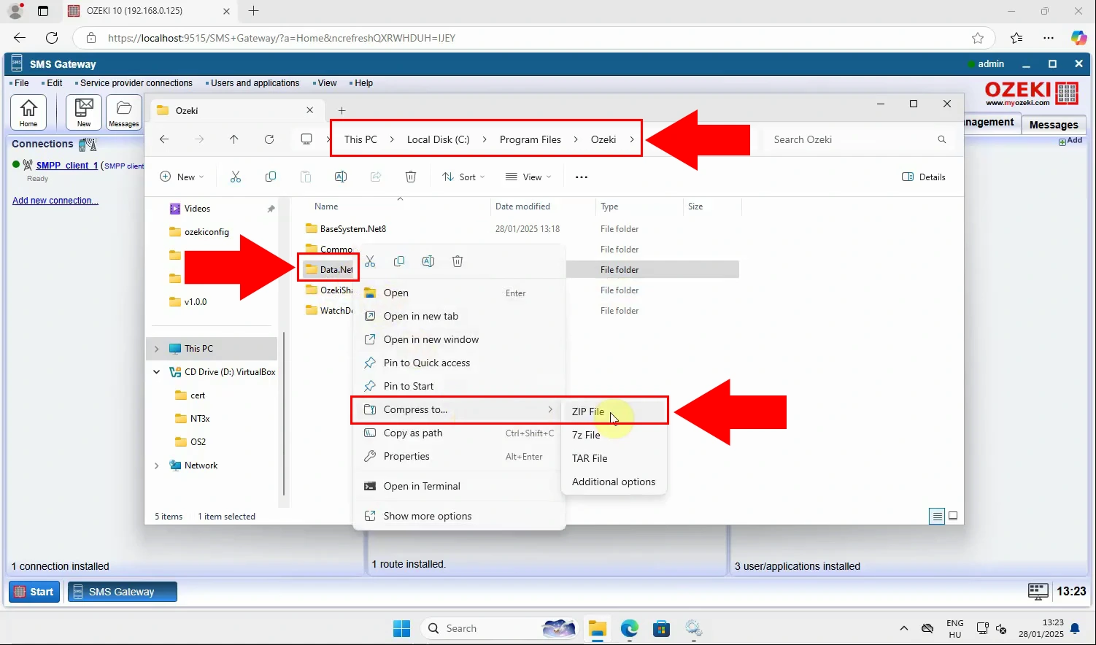The height and width of the screenshot is (645, 1096).
Task: Switch to Messages tab in SMS Gateway
Action: coord(1054,125)
